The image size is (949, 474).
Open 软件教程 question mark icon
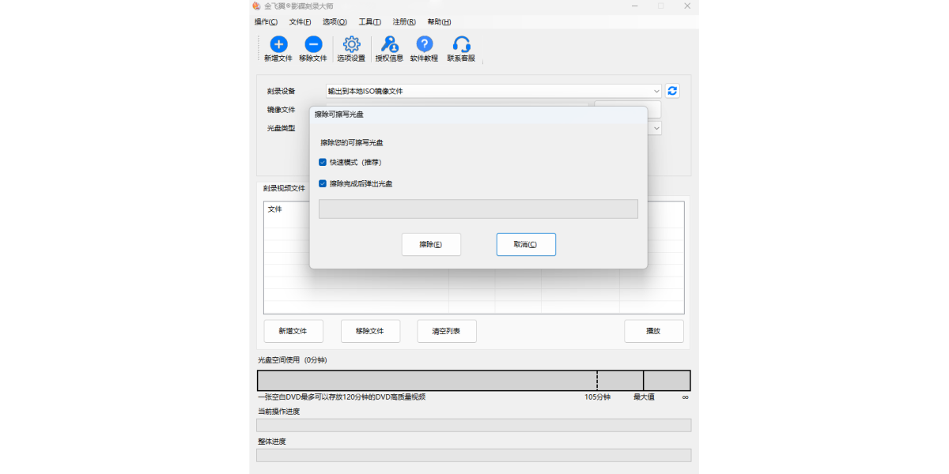tap(424, 44)
